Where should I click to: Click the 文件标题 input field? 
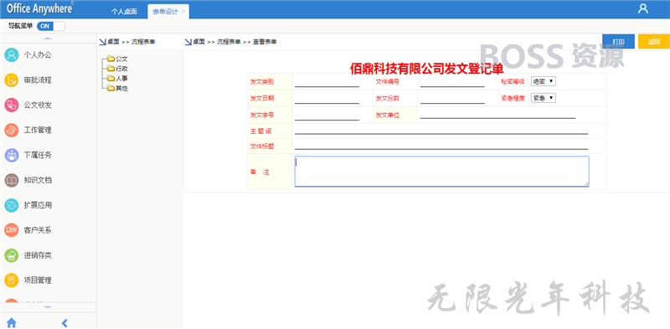pyautogui.click(x=441, y=146)
